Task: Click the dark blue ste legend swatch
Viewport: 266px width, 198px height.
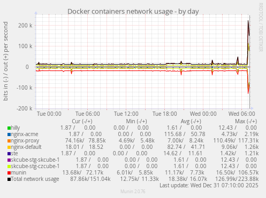Action: [x=9, y=154]
